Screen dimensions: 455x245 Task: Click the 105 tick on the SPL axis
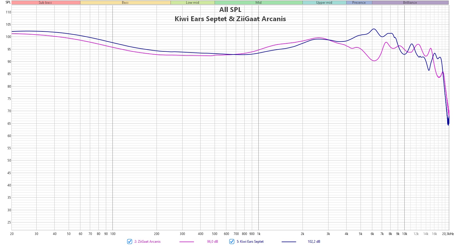[x=8, y=25]
